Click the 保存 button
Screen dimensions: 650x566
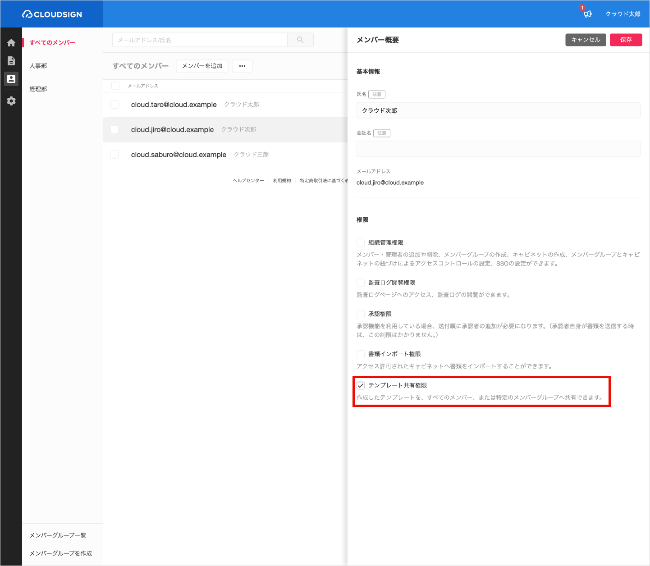[x=626, y=40]
